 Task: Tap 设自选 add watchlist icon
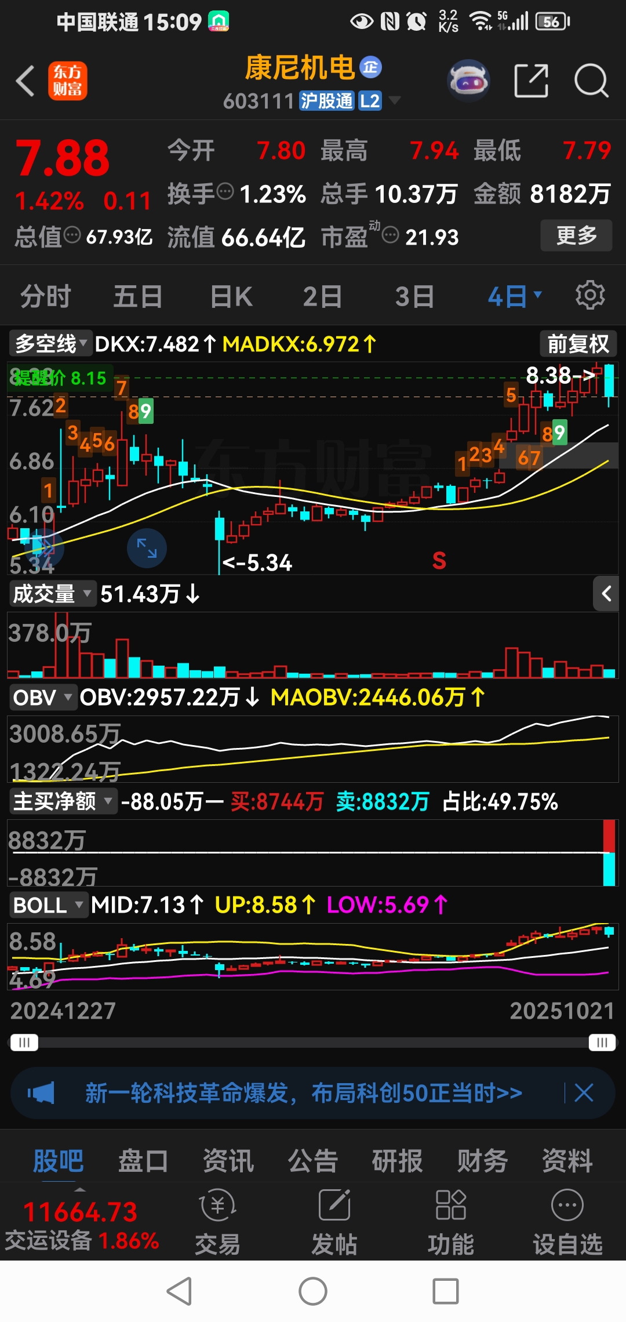click(567, 1221)
